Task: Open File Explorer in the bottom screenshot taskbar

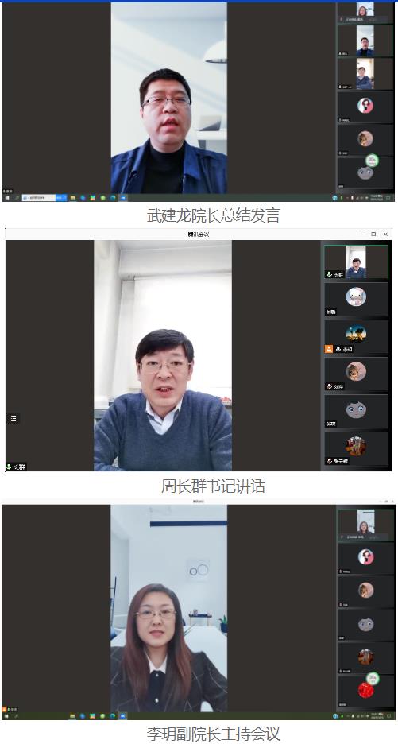Action: coord(72,715)
